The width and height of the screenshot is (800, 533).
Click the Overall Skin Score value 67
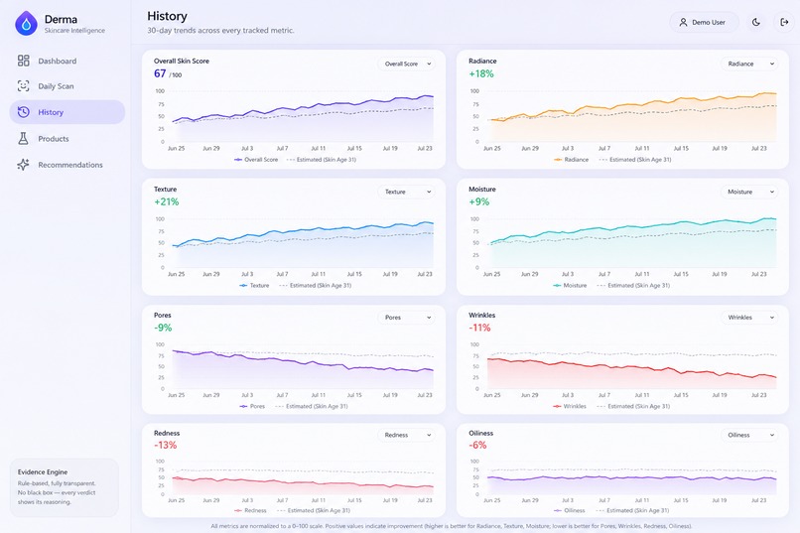[160, 74]
